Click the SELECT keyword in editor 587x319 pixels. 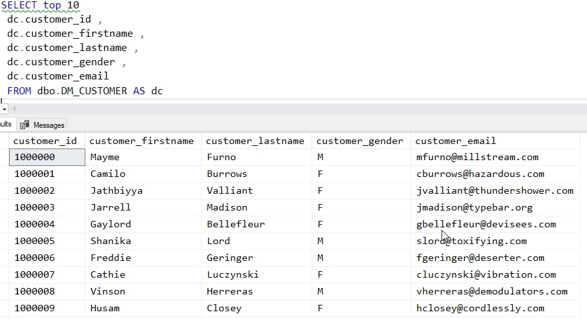(19, 5)
